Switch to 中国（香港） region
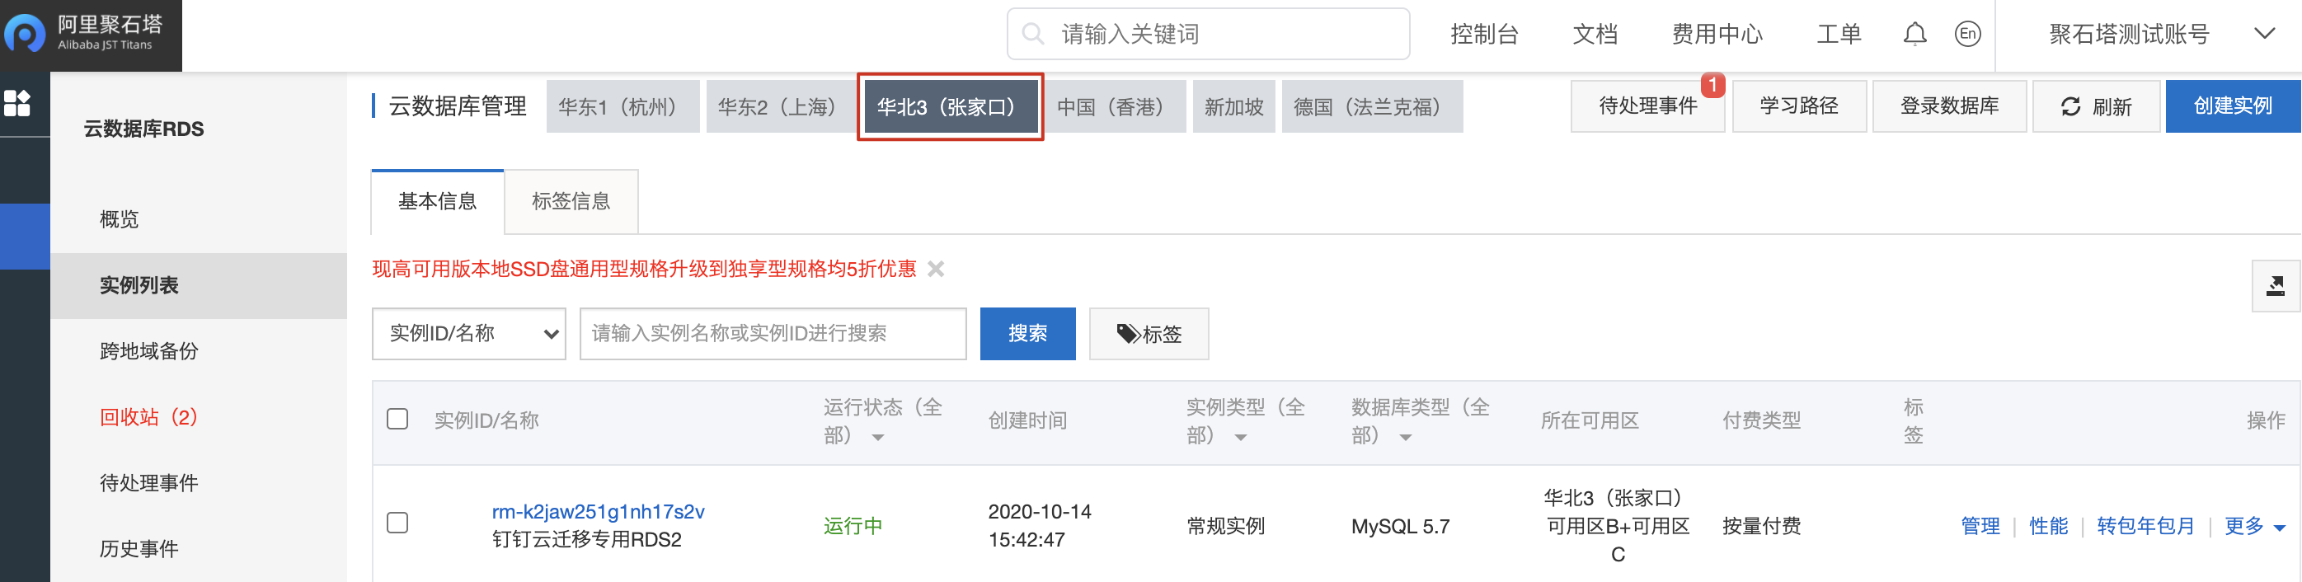The width and height of the screenshot is (2302, 582). pos(1116,106)
